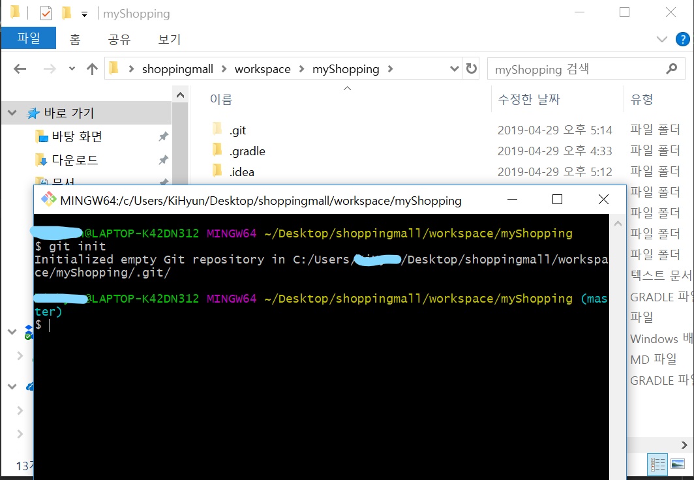Click the workspace breadcrumb
Image resolution: width=694 pixels, height=480 pixels.
point(262,69)
